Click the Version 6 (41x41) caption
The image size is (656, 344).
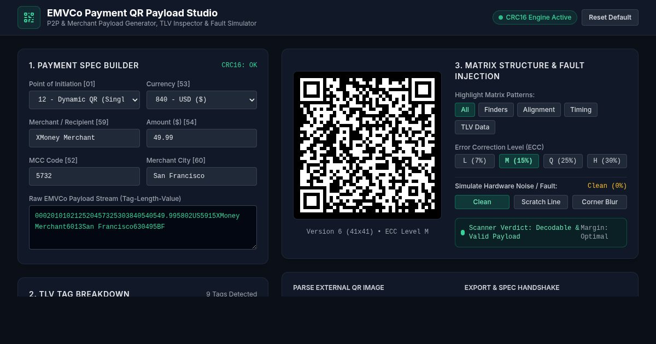coord(367,232)
